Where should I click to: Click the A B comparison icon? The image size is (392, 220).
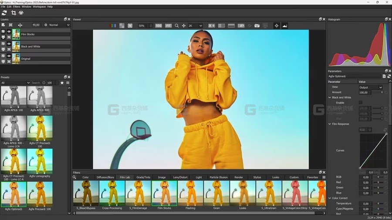coord(212,26)
